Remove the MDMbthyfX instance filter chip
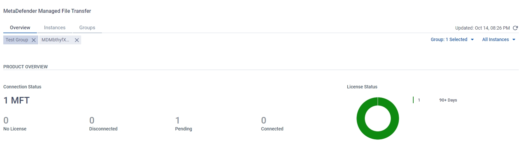Image resolution: width=532 pixels, height=159 pixels. (77, 40)
